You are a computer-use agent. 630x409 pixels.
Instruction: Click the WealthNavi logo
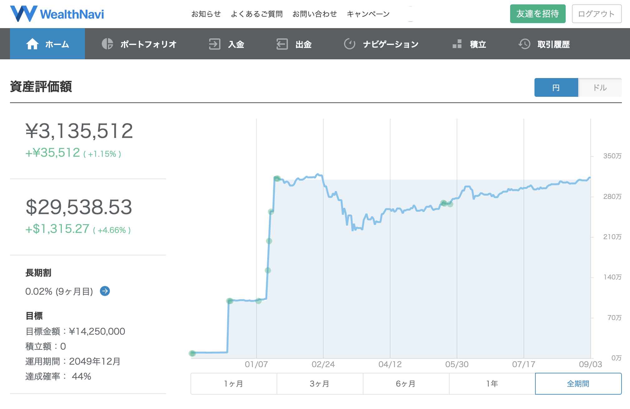coord(57,14)
